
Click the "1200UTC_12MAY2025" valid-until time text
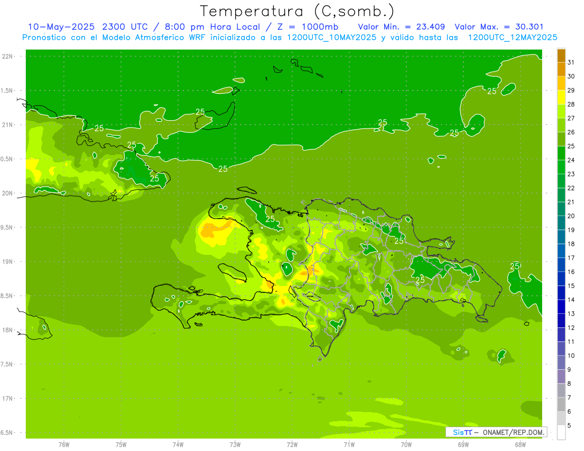(512, 37)
